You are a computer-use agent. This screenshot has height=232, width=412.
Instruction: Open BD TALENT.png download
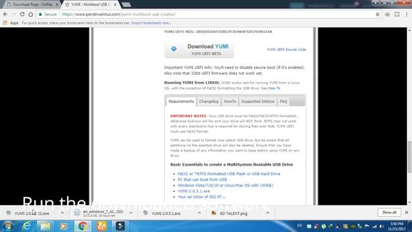(233, 213)
